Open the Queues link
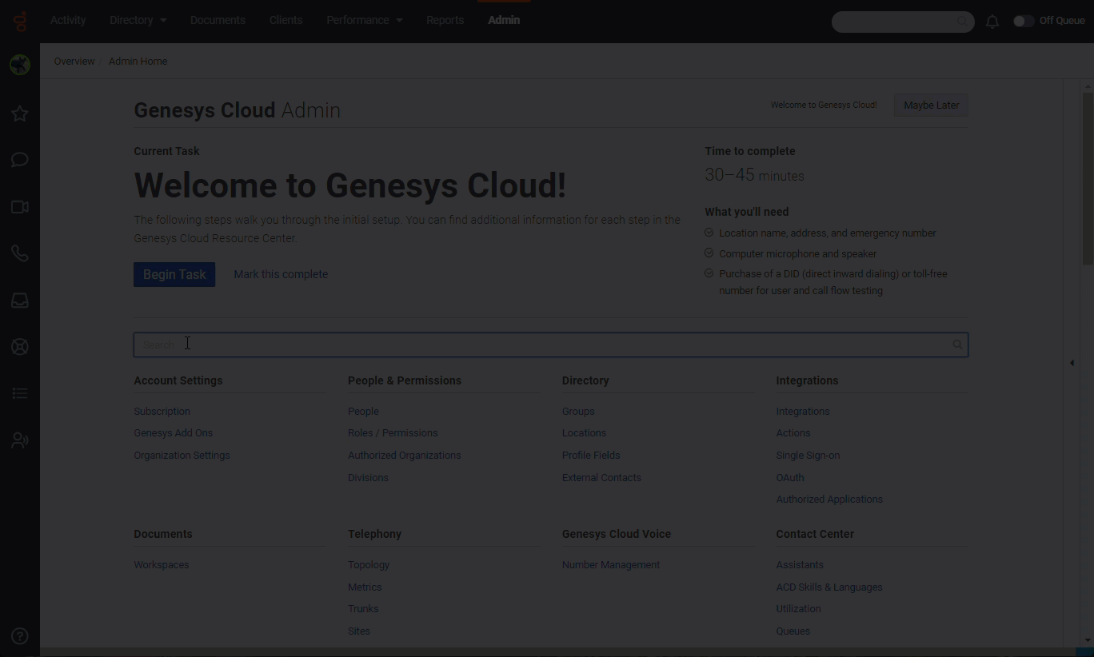The image size is (1094, 657). 793,631
